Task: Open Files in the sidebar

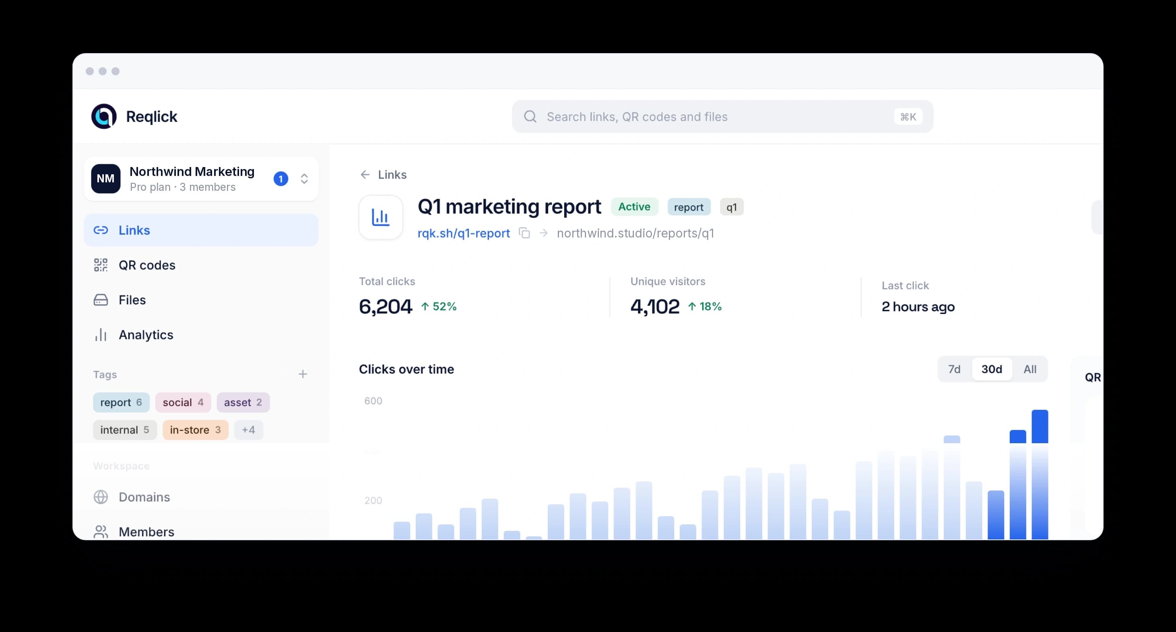Action: pyautogui.click(x=201, y=300)
